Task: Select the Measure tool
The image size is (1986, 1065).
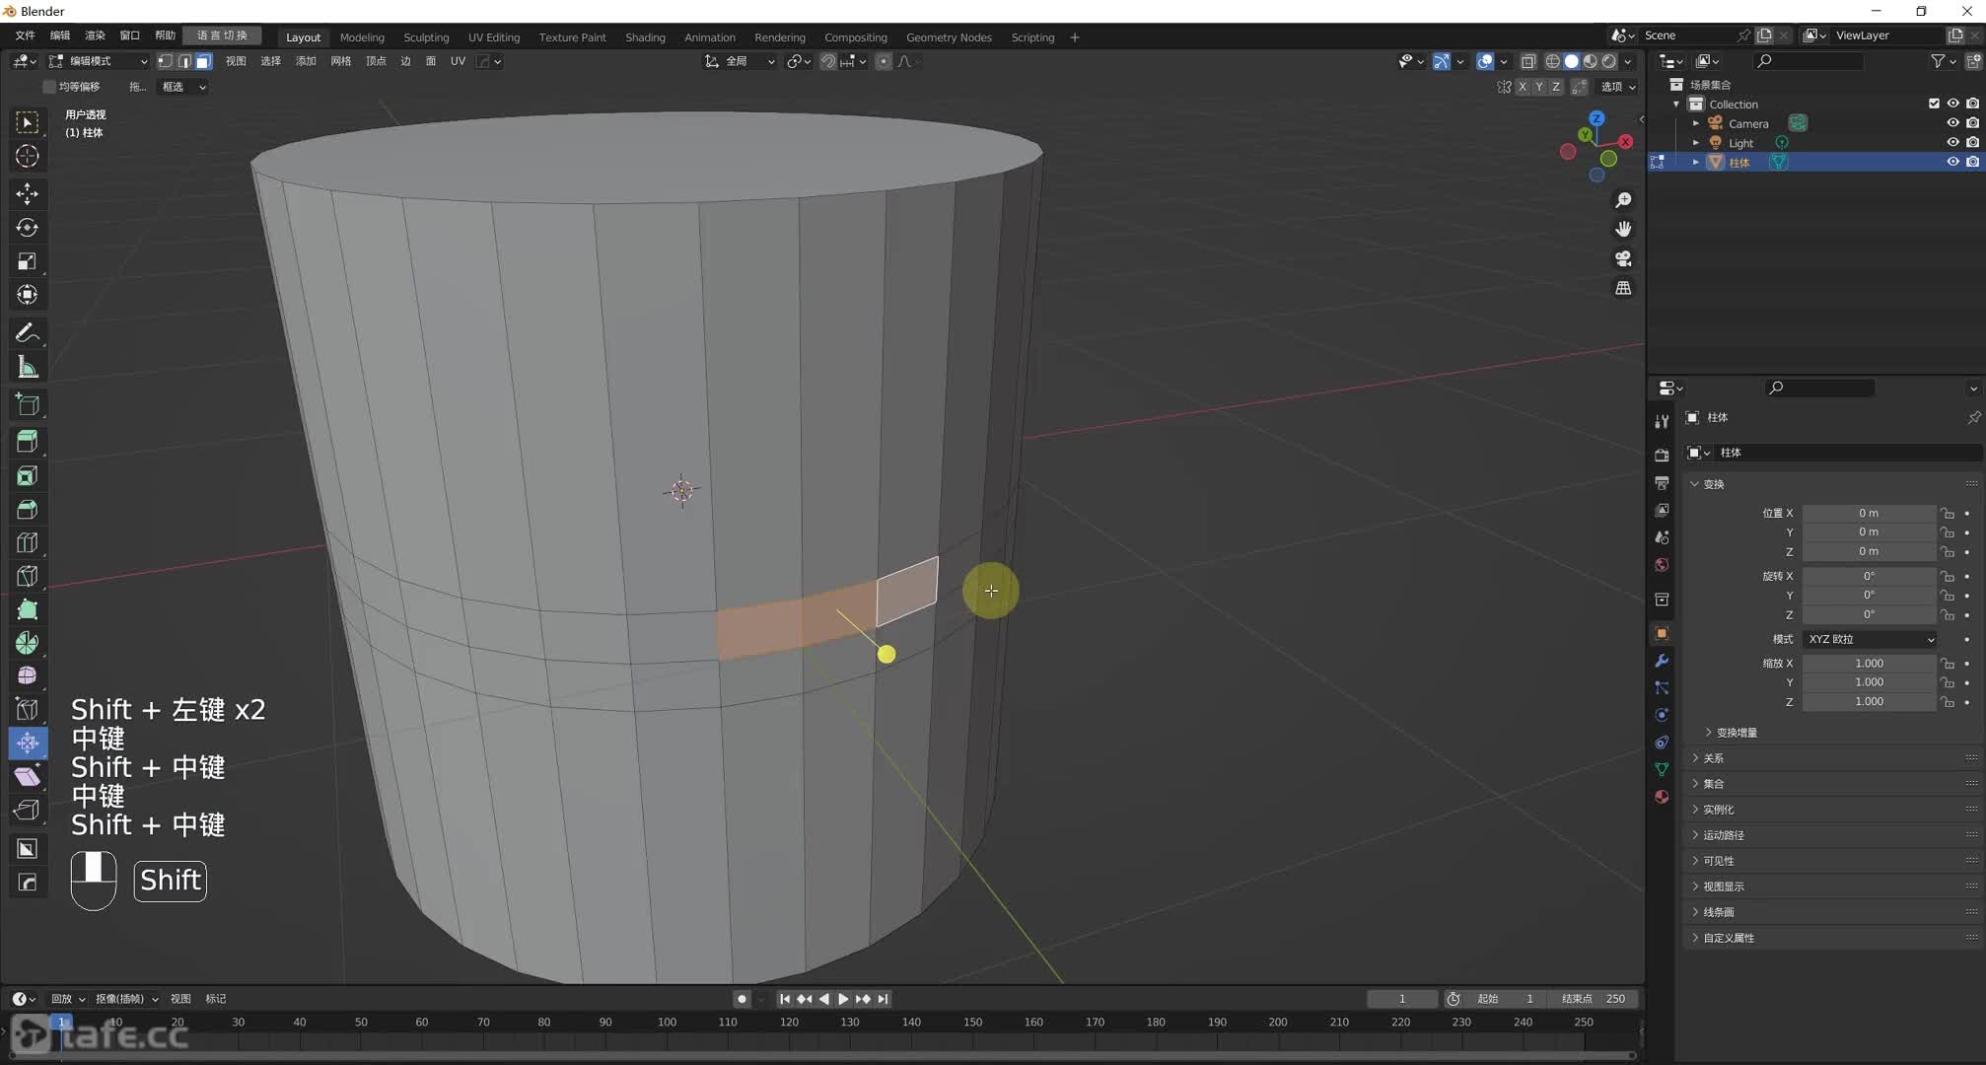Action: point(28,368)
